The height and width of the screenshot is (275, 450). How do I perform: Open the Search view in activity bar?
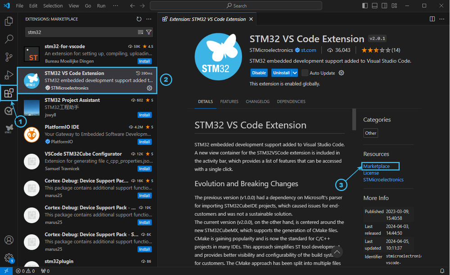tap(9, 39)
